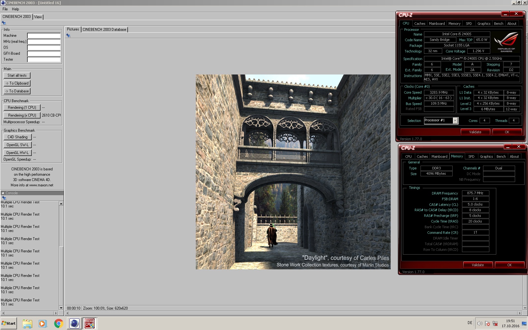Image resolution: width=528 pixels, height=330 pixels.
Task: Click the pin icon under CINEBENCH 2003 tab
Action: click(x=4, y=23)
